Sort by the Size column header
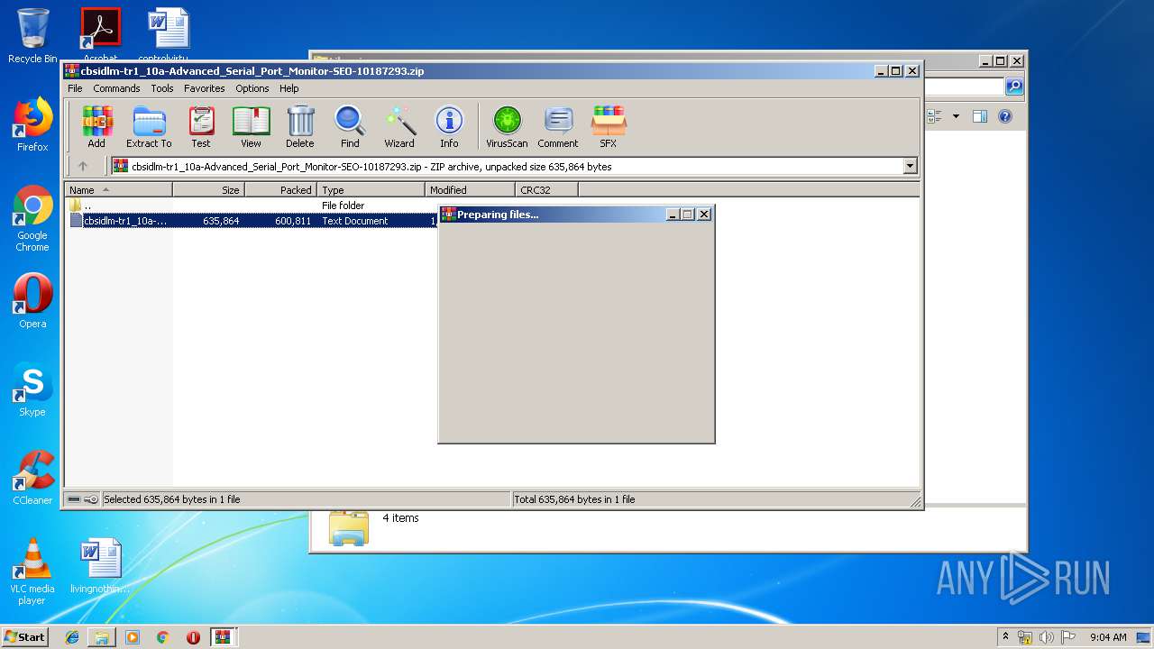The height and width of the screenshot is (649, 1154). click(208, 190)
